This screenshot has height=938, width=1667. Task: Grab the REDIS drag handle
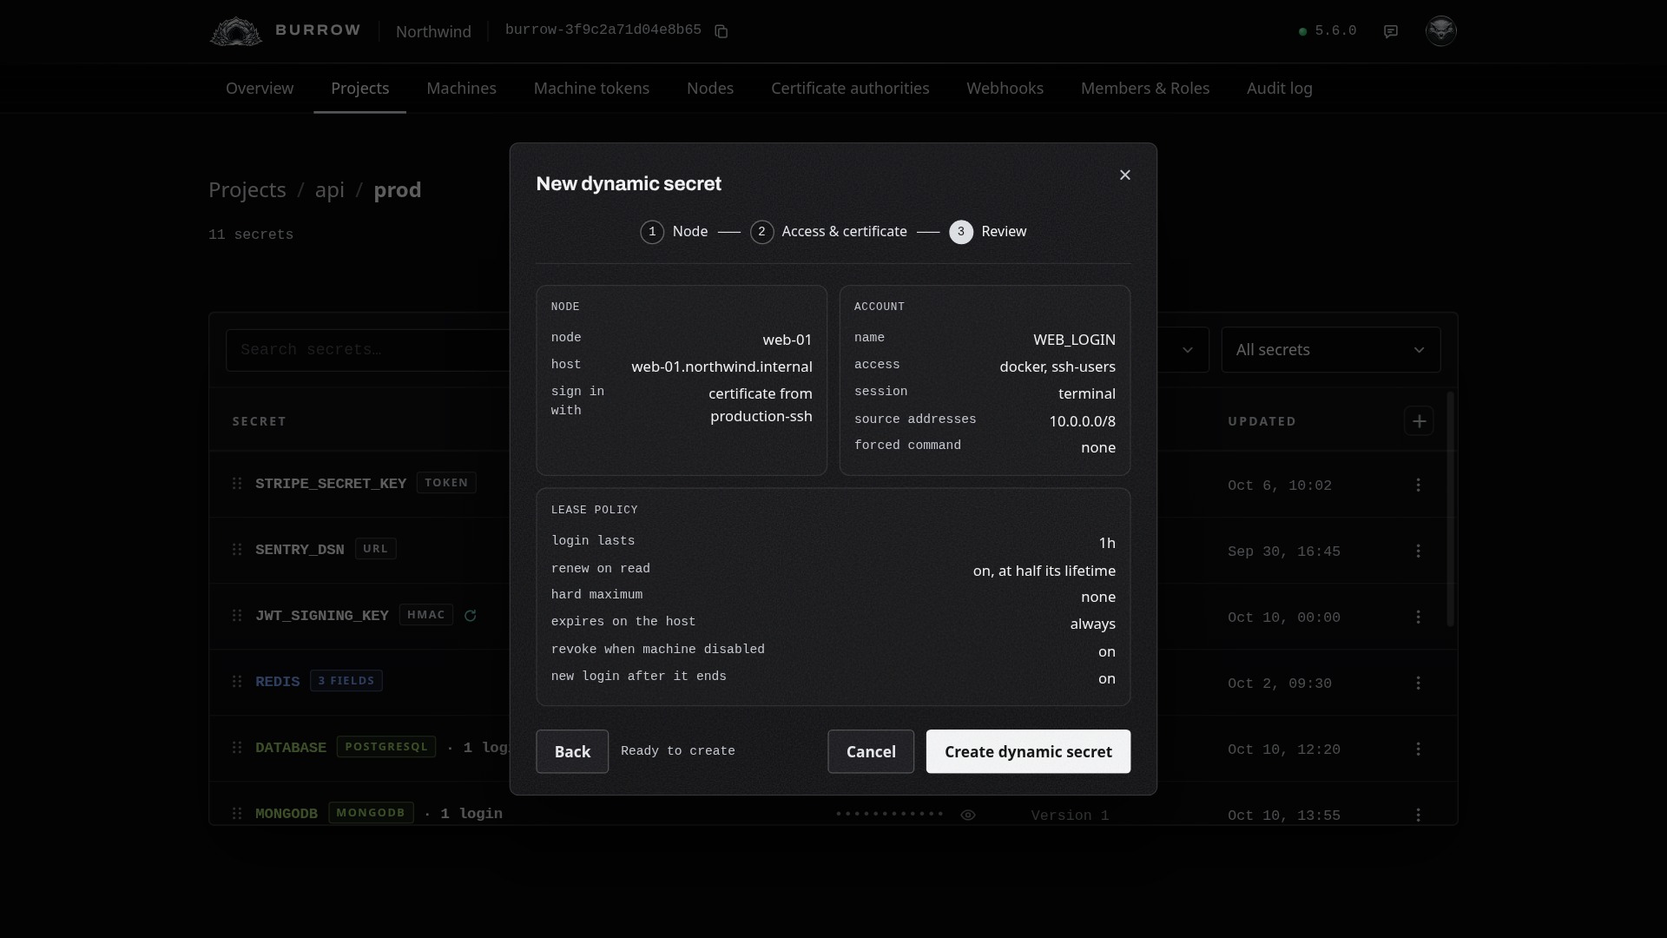[237, 681]
